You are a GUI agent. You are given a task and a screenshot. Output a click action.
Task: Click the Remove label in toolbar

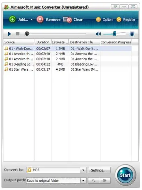[53, 19]
